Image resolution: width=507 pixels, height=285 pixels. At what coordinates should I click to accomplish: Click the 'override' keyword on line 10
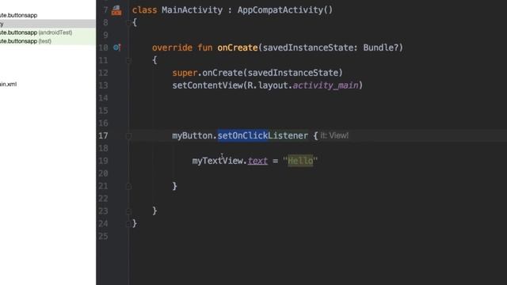pos(172,47)
